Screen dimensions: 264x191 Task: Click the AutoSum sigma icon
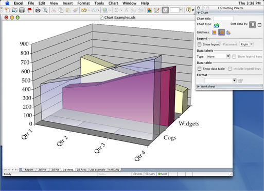[x=116, y=10]
